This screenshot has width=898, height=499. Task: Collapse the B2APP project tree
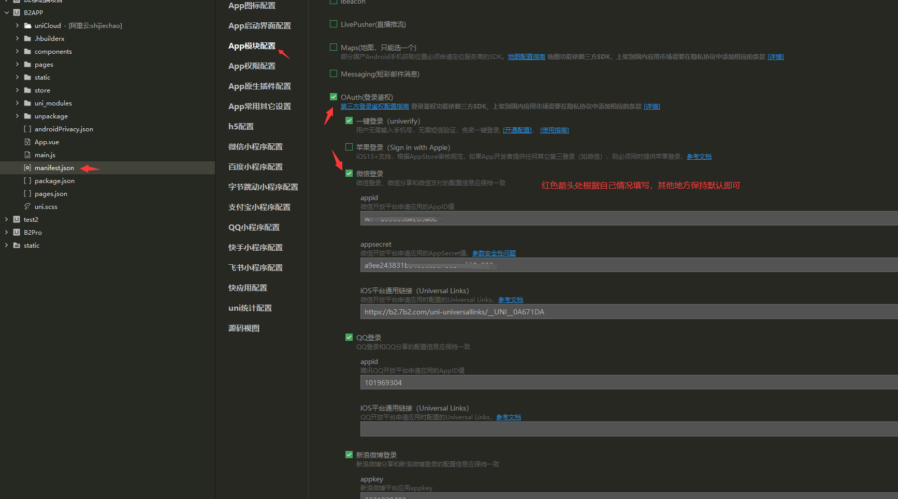pyautogui.click(x=7, y=13)
